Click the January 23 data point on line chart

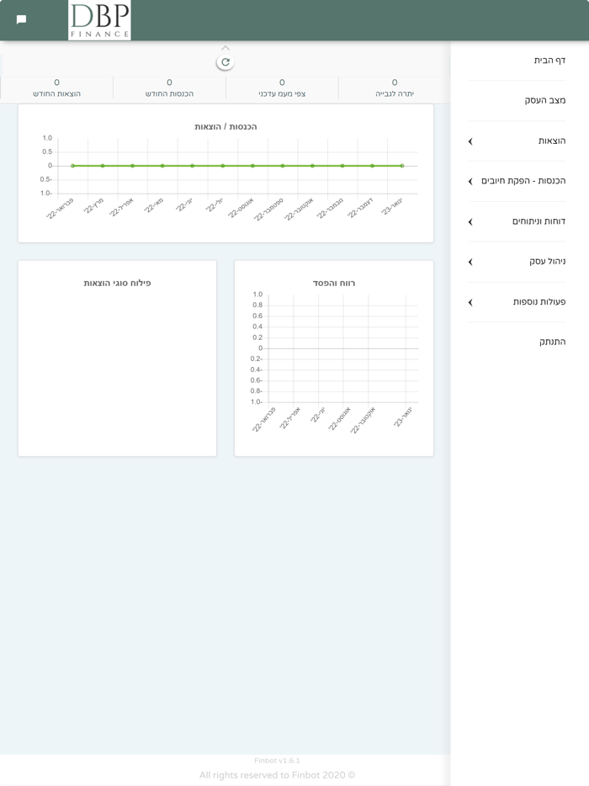[402, 166]
